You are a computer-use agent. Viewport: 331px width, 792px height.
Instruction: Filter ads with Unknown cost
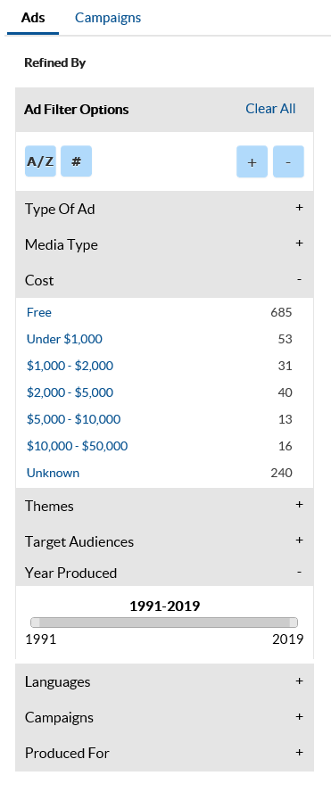pos(53,473)
